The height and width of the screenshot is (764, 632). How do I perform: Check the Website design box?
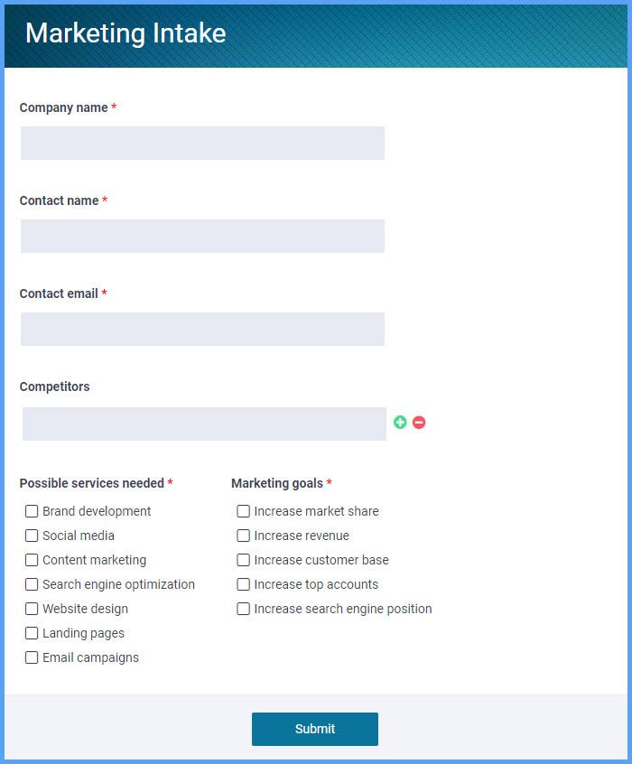click(x=32, y=609)
